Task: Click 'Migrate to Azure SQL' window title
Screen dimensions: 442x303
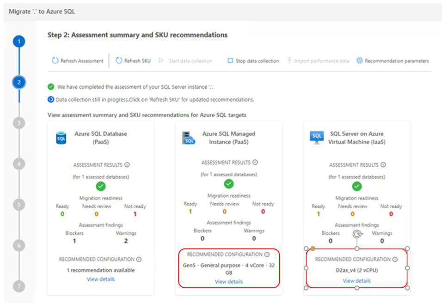Action: [x=42, y=12]
